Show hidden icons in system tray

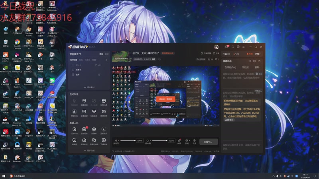(x=274, y=176)
